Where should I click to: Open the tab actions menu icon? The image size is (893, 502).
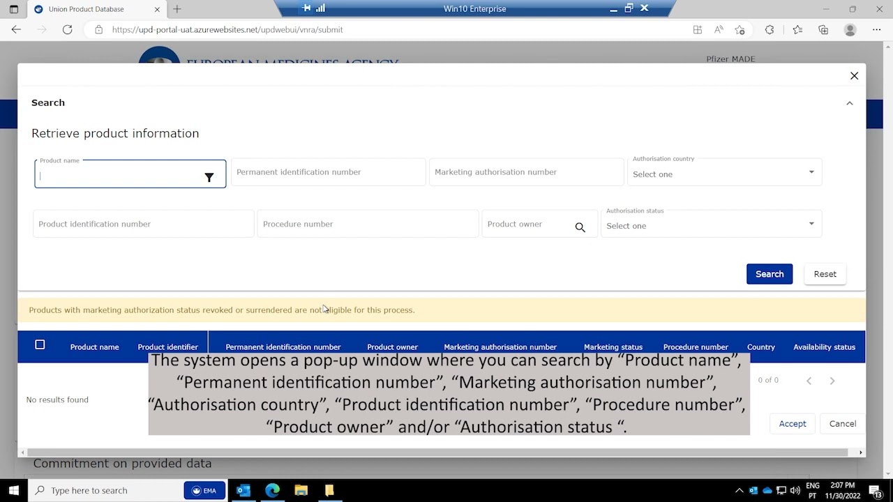coord(13,9)
